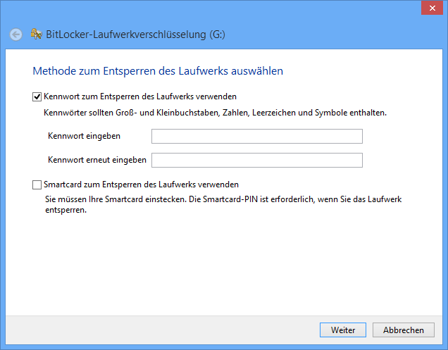Focus the 'Kennwort eingeben' password field
Image resolution: width=448 pixels, height=350 pixels.
257,137
